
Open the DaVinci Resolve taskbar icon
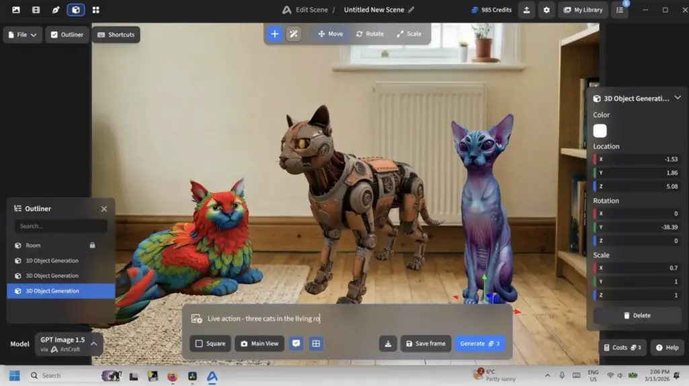192,377
